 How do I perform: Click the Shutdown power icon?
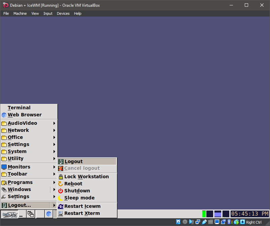coord(61,191)
